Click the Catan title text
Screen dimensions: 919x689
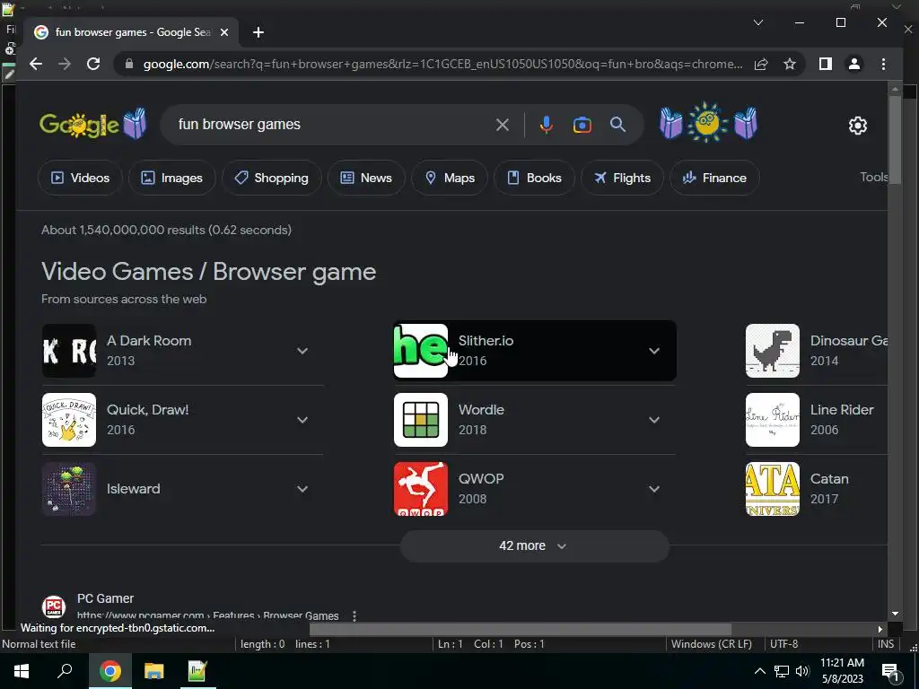pos(829,479)
